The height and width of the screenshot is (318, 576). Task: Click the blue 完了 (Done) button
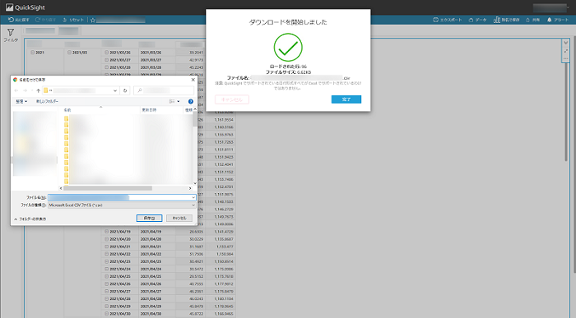pos(346,99)
